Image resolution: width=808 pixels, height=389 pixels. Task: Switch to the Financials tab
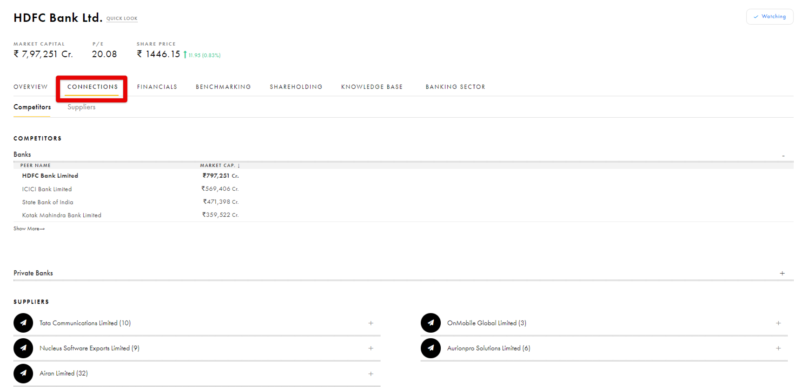(157, 87)
